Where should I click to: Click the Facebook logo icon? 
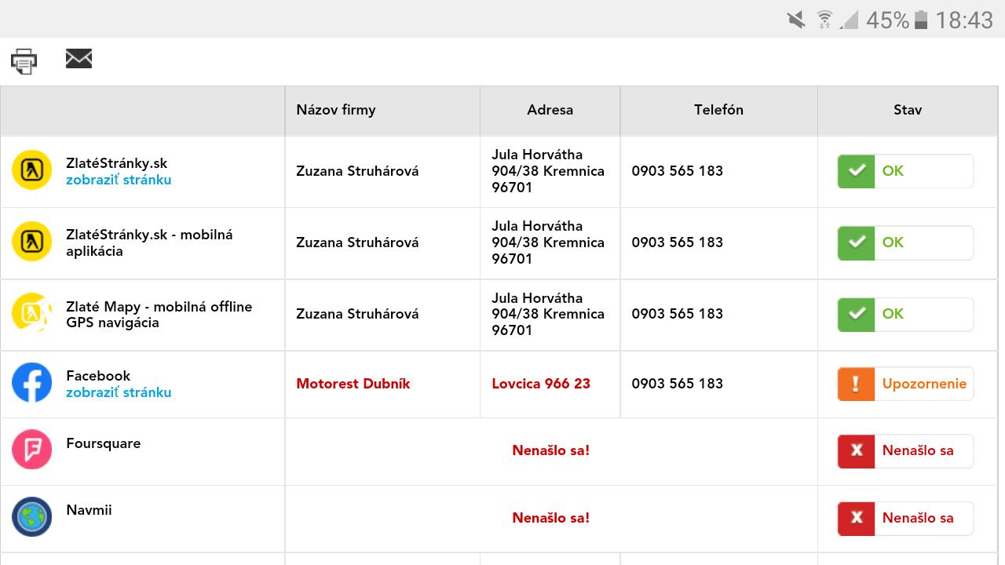point(31,383)
